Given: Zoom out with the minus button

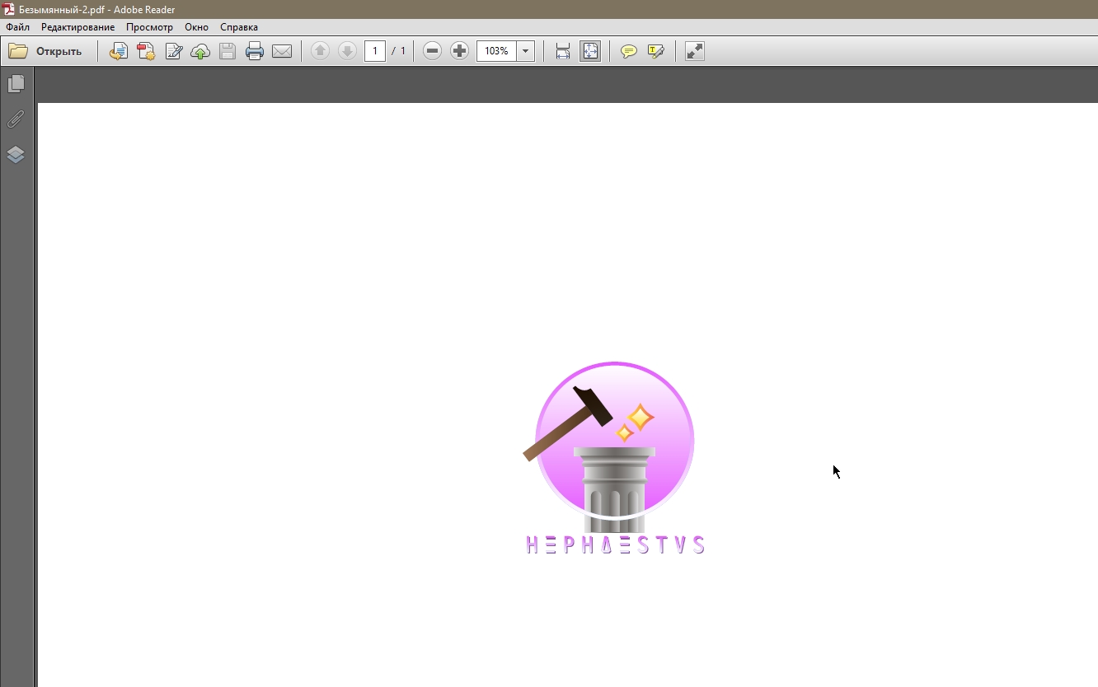Looking at the screenshot, I should click(x=432, y=51).
